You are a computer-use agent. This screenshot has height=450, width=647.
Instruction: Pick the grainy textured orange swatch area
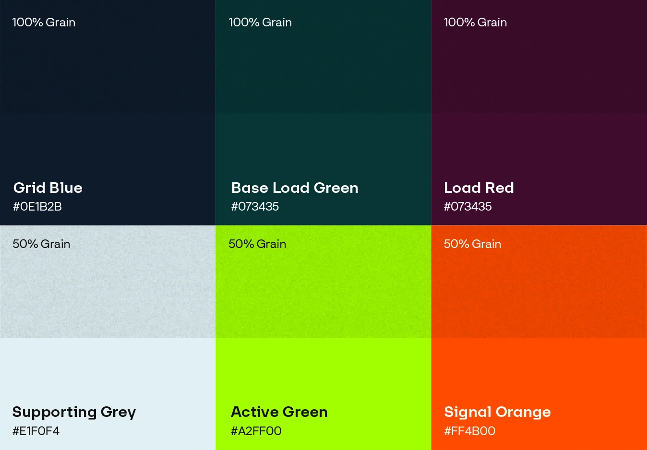tap(539, 293)
